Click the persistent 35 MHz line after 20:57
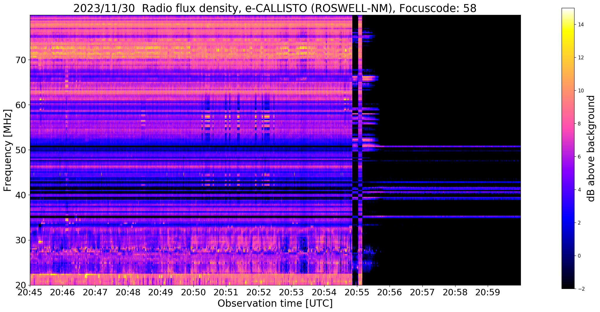600x312 pixels. [x=471, y=216]
